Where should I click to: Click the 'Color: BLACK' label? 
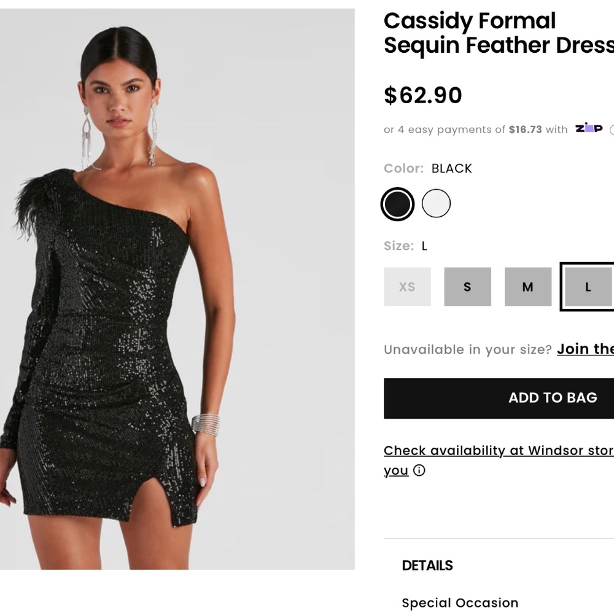(x=428, y=168)
